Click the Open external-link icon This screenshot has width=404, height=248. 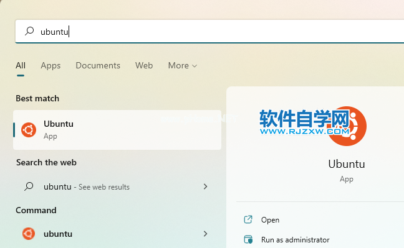point(248,219)
